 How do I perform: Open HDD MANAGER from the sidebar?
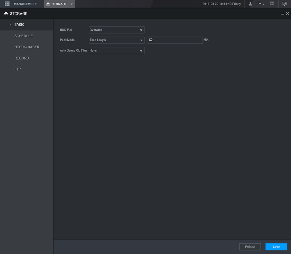point(27,47)
